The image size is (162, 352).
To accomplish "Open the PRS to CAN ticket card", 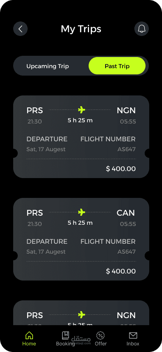I will tap(81, 239).
